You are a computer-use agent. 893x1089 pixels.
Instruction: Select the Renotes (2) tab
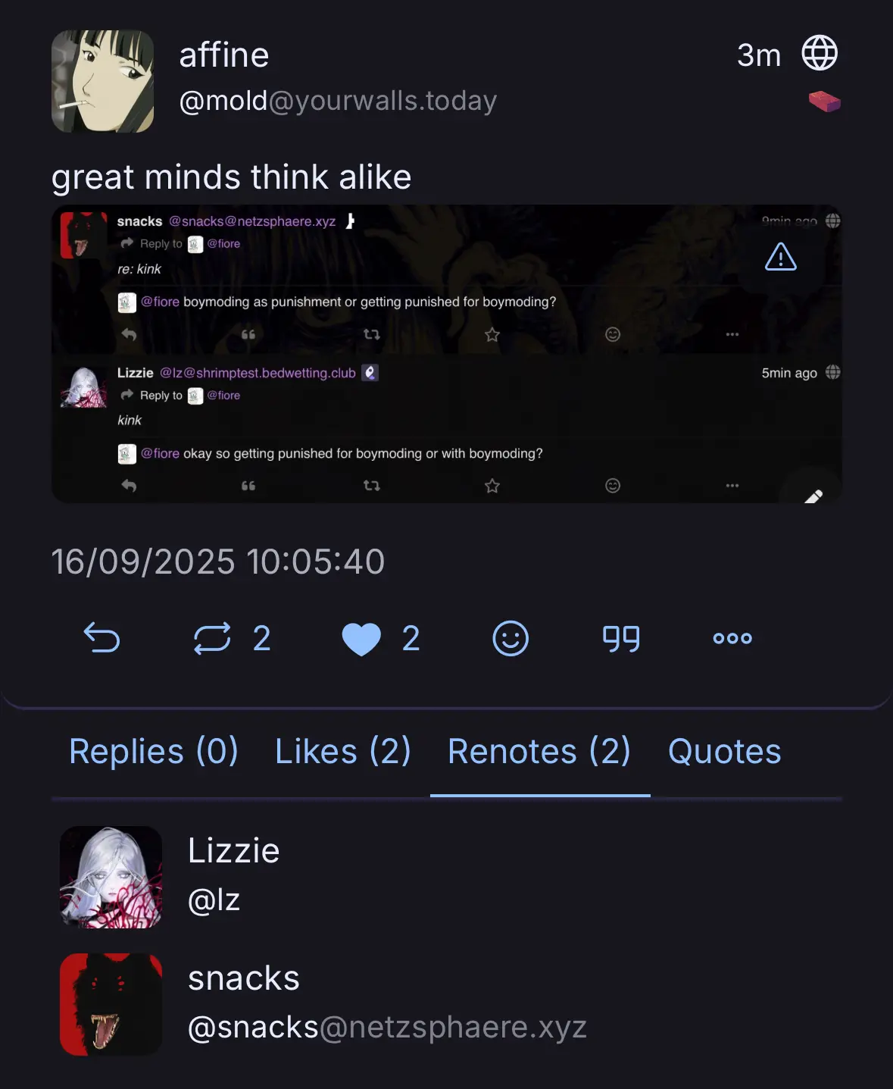tap(539, 752)
